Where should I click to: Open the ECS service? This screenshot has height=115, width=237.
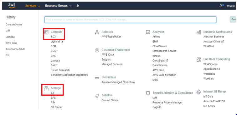[53, 51]
